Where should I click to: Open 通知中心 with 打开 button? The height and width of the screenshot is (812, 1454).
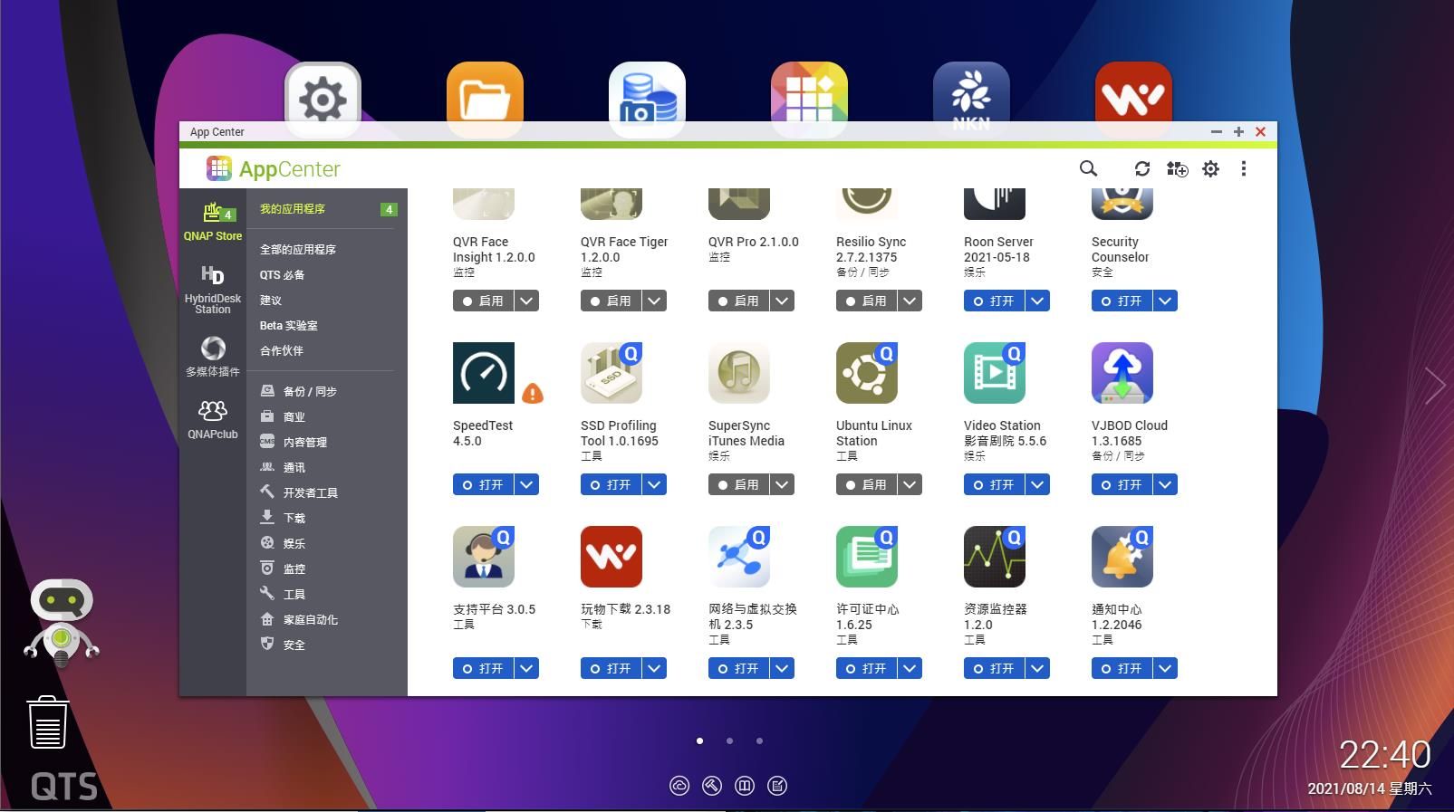tap(1122, 668)
